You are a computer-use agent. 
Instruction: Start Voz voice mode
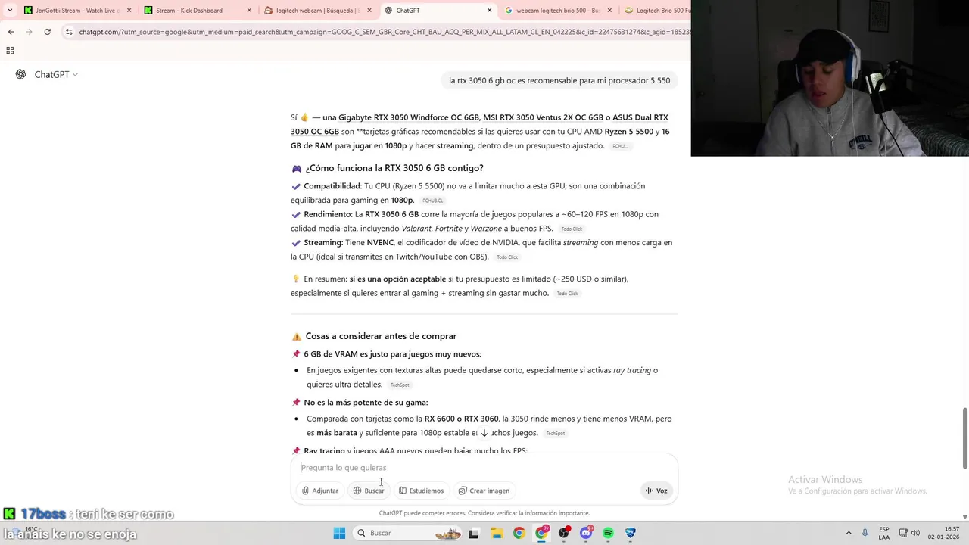tap(656, 490)
